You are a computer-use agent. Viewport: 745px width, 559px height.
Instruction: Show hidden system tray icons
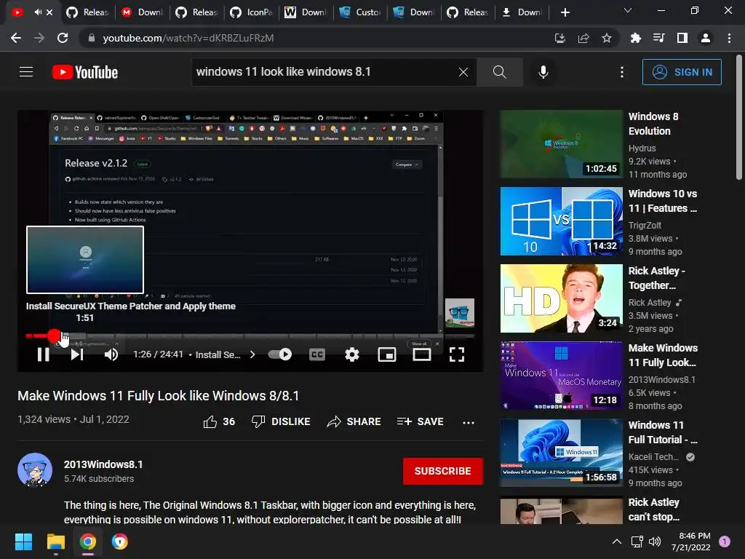(617, 542)
